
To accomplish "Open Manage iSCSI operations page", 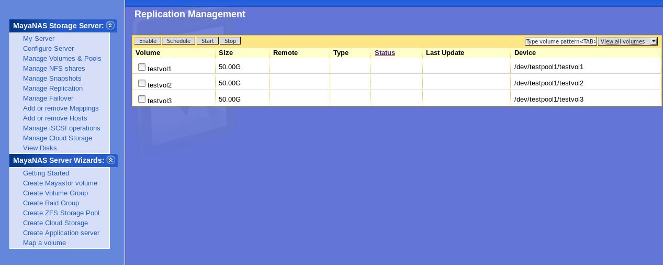I will pos(61,128).
